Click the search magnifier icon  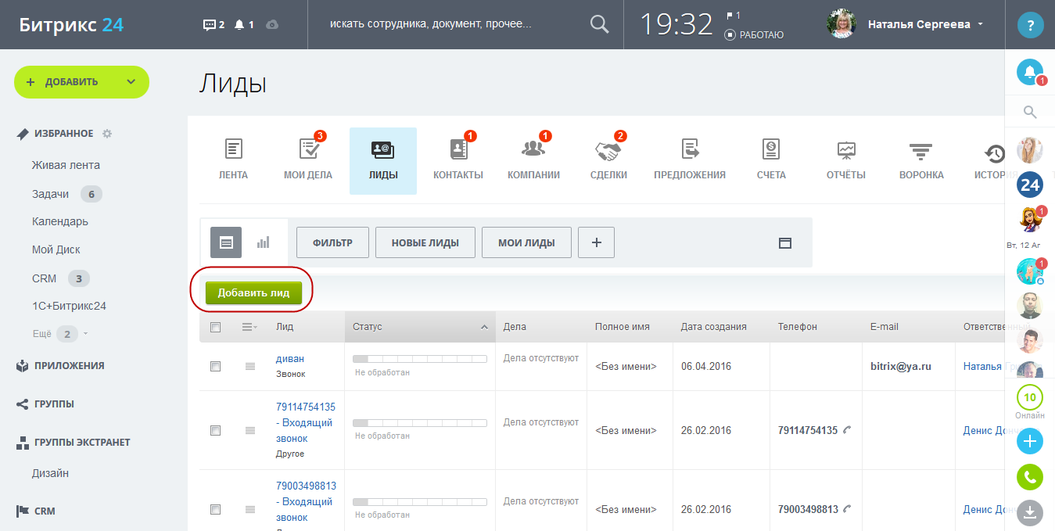599,24
